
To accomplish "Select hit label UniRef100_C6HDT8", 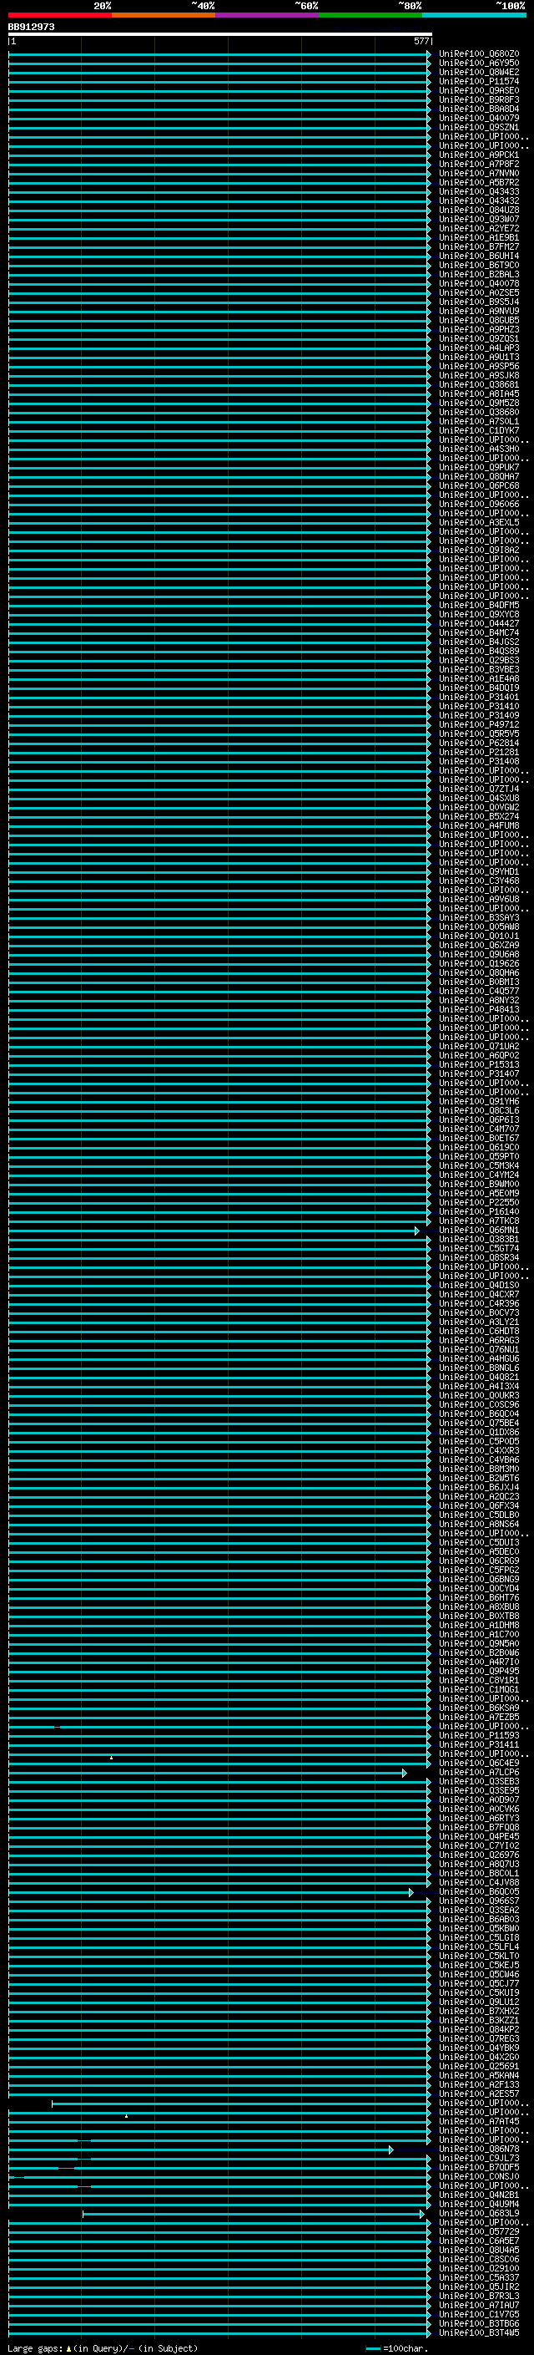I will [x=479, y=1331].
